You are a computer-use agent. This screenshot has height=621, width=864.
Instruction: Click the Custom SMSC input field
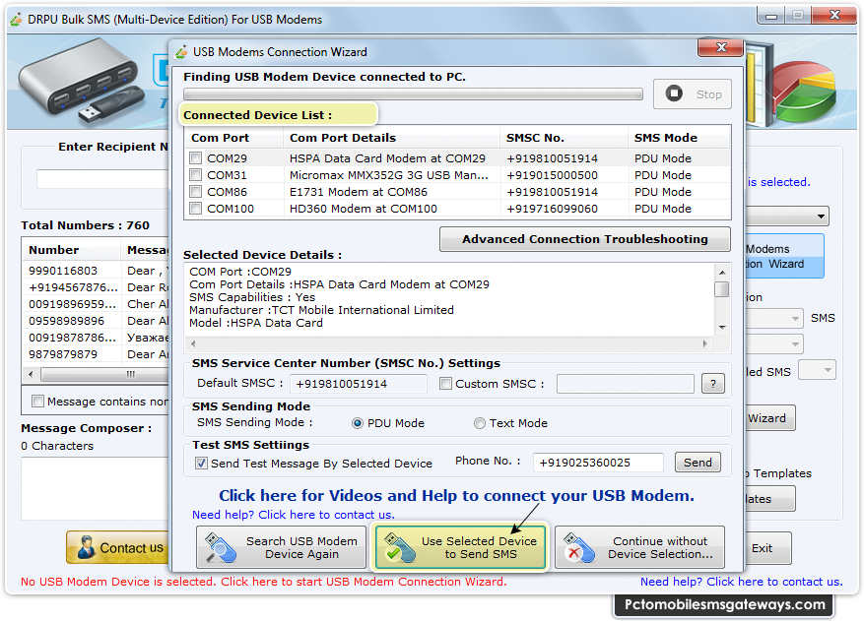625,384
